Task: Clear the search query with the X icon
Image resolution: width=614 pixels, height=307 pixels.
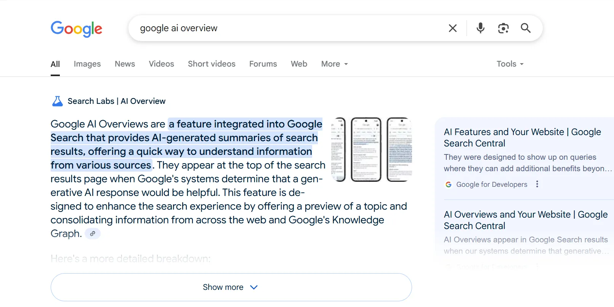Action: pos(452,28)
